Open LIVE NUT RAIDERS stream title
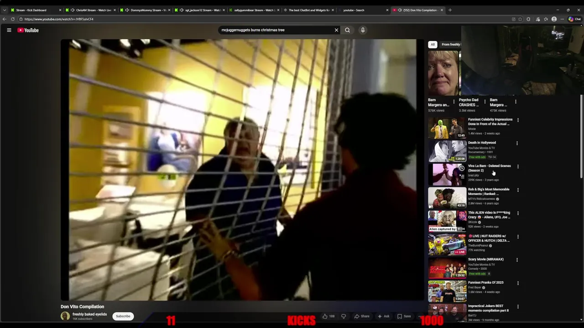The width and height of the screenshot is (584, 328). (489, 238)
